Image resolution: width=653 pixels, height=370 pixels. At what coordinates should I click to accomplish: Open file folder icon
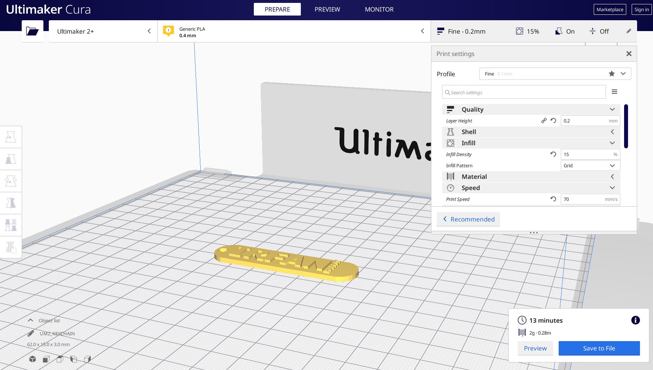click(x=32, y=31)
